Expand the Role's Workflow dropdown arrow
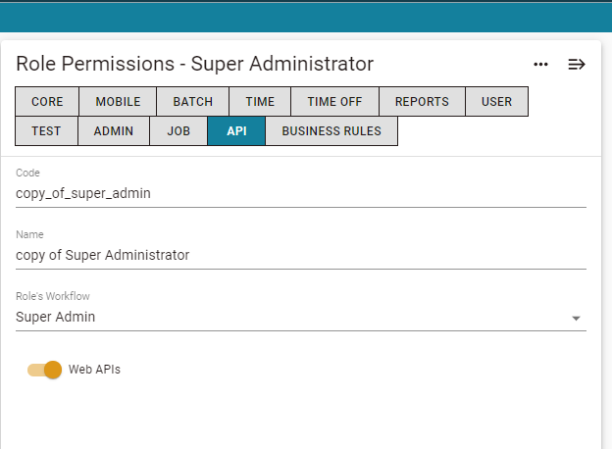The width and height of the screenshot is (612, 449). point(576,319)
